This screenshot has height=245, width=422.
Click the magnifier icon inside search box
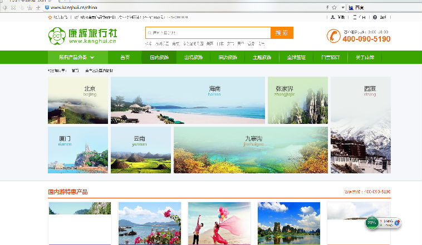pyautogui.click(x=149, y=33)
